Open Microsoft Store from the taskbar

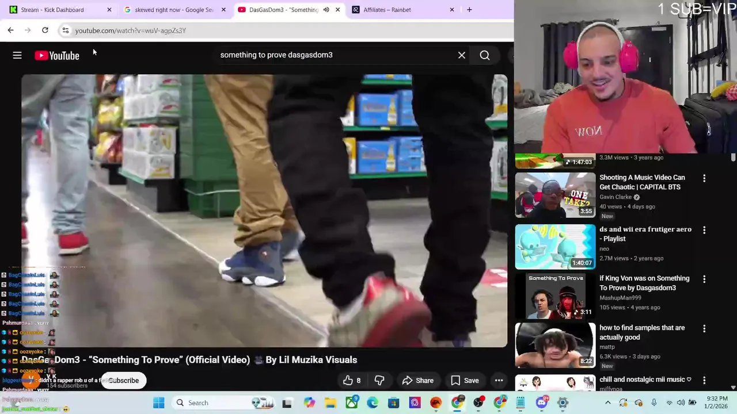pos(394,402)
